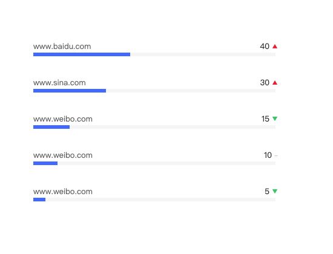Click the number 15 value
The height and width of the screenshot is (254, 333).
pyautogui.click(x=265, y=119)
